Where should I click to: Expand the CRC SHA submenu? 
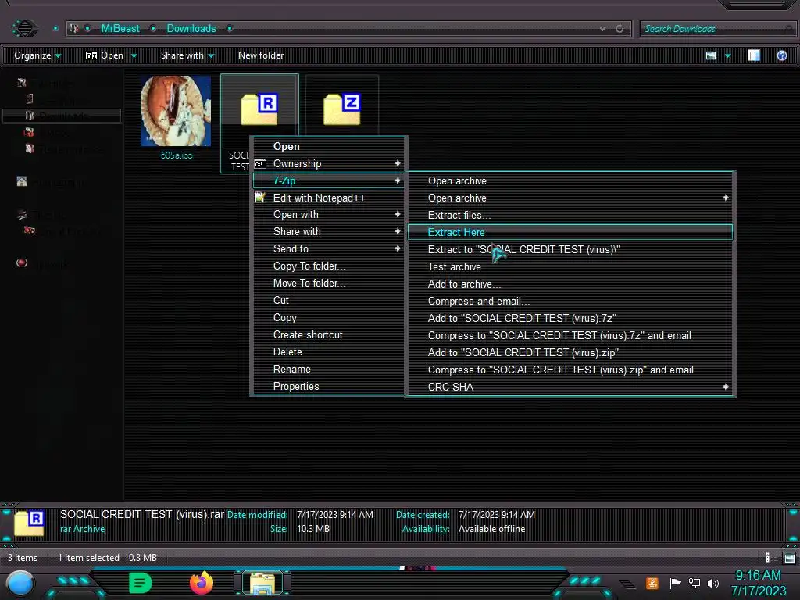(x=570, y=387)
